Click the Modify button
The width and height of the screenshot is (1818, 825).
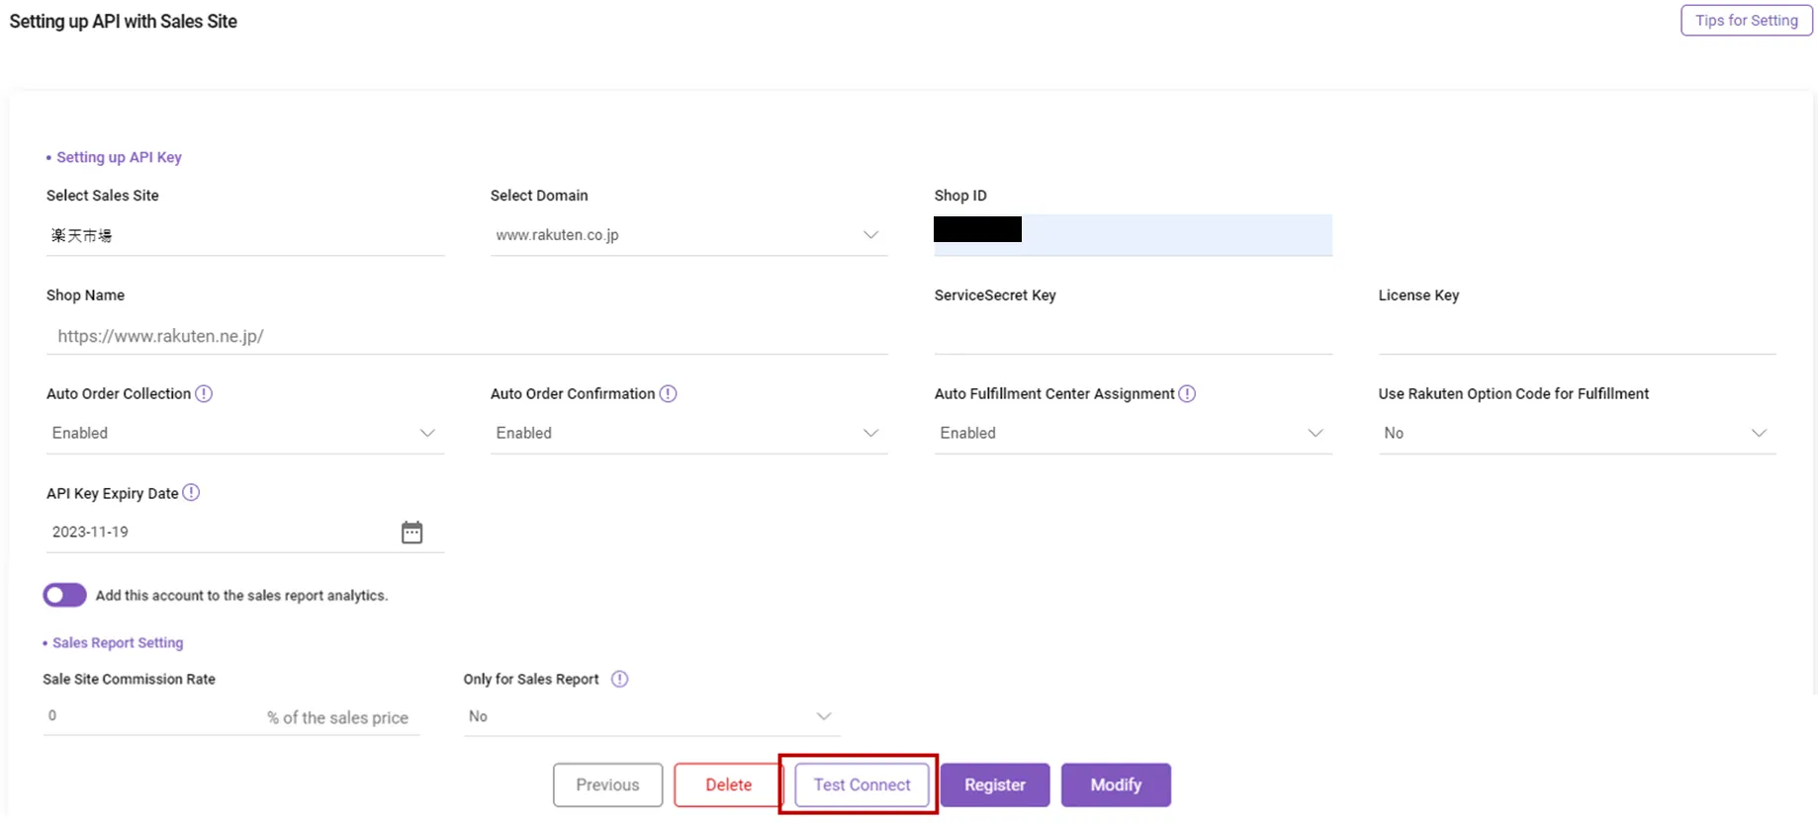1116,784
